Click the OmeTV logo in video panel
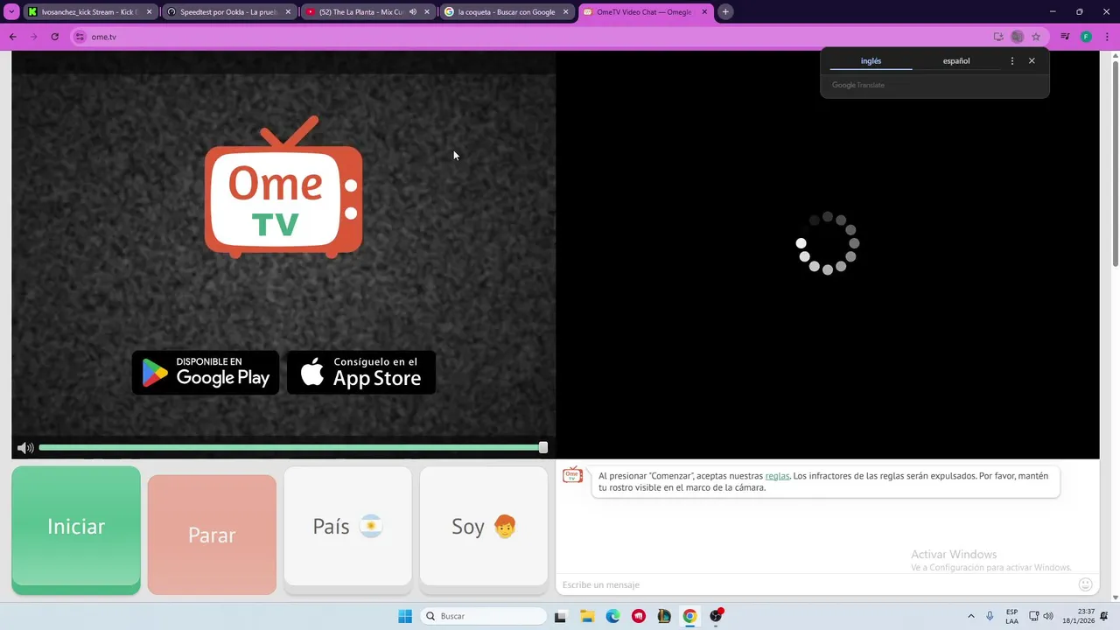The image size is (1120, 630). pyautogui.click(x=283, y=188)
